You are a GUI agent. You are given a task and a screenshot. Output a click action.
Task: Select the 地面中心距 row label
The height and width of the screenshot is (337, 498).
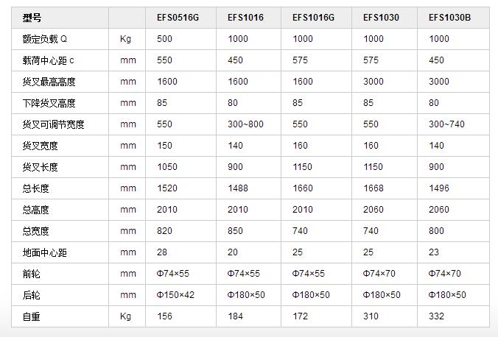pos(44,252)
